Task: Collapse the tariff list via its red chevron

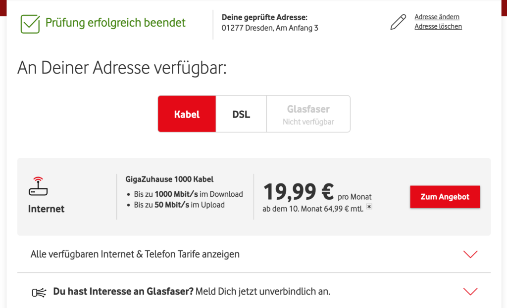Action: point(469,254)
